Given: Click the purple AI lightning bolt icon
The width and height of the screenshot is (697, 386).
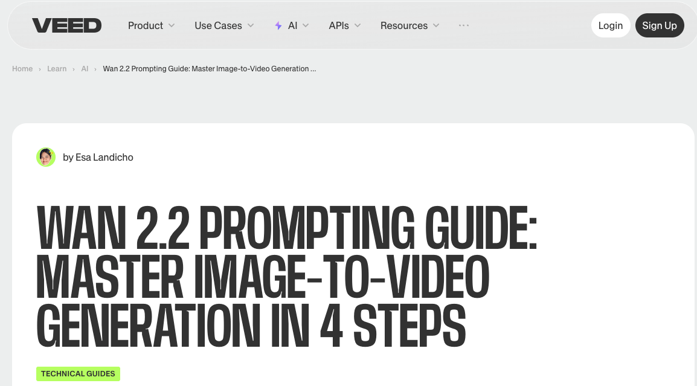Looking at the screenshot, I should (x=278, y=26).
